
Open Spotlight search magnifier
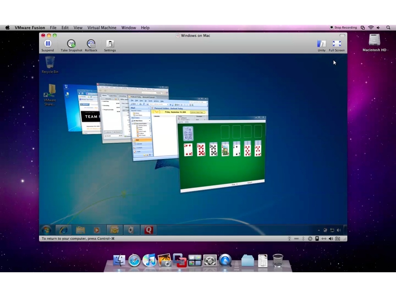pos(388,27)
